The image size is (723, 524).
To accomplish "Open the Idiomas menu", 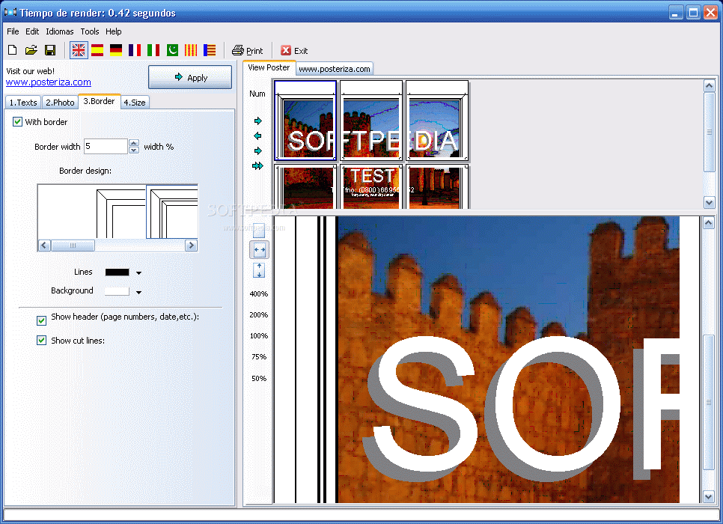I will pyautogui.click(x=59, y=31).
